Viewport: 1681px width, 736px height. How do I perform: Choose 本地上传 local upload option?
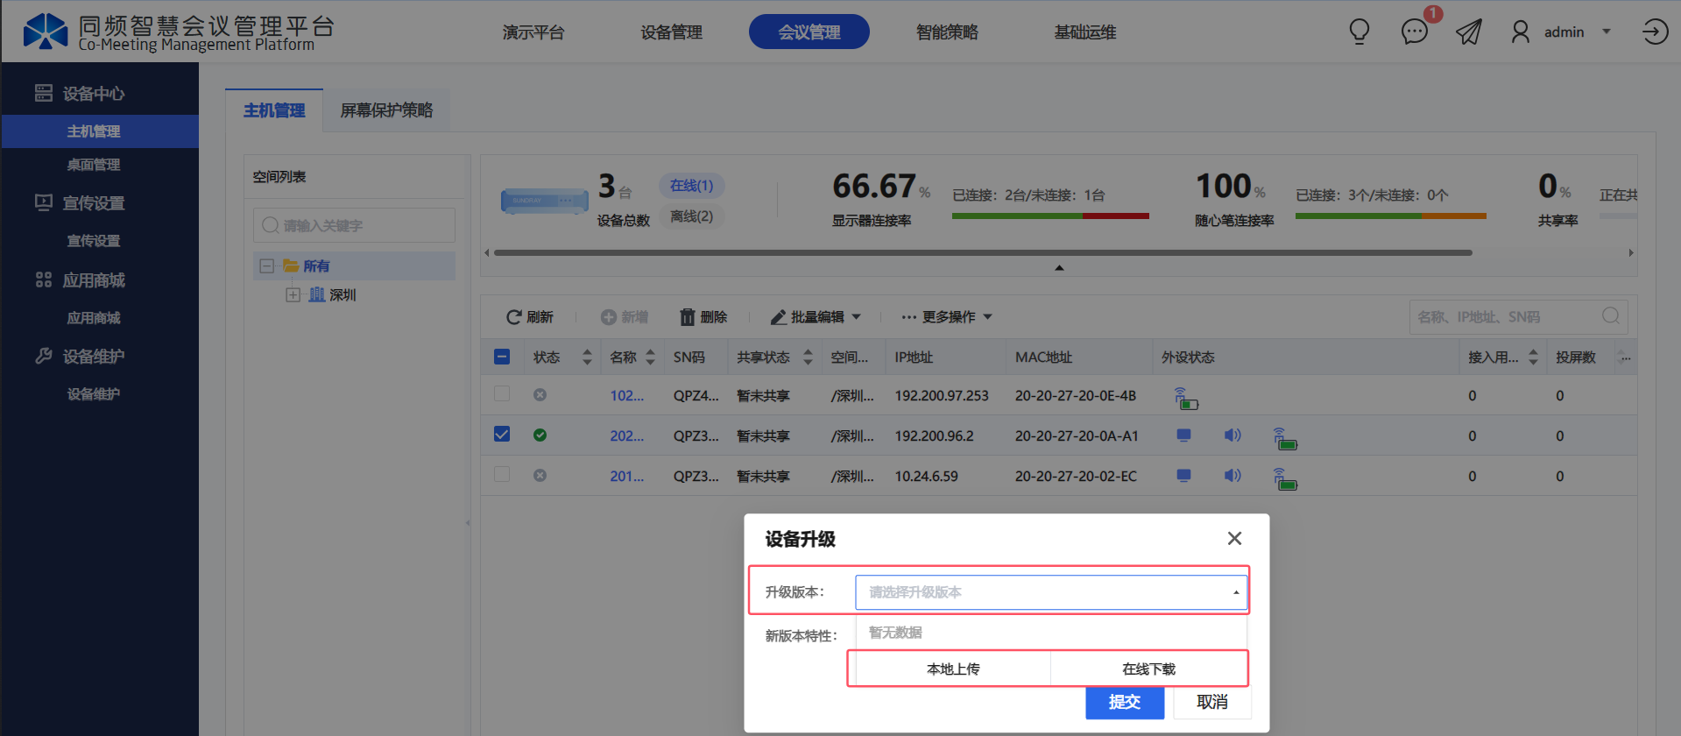[x=953, y=669]
